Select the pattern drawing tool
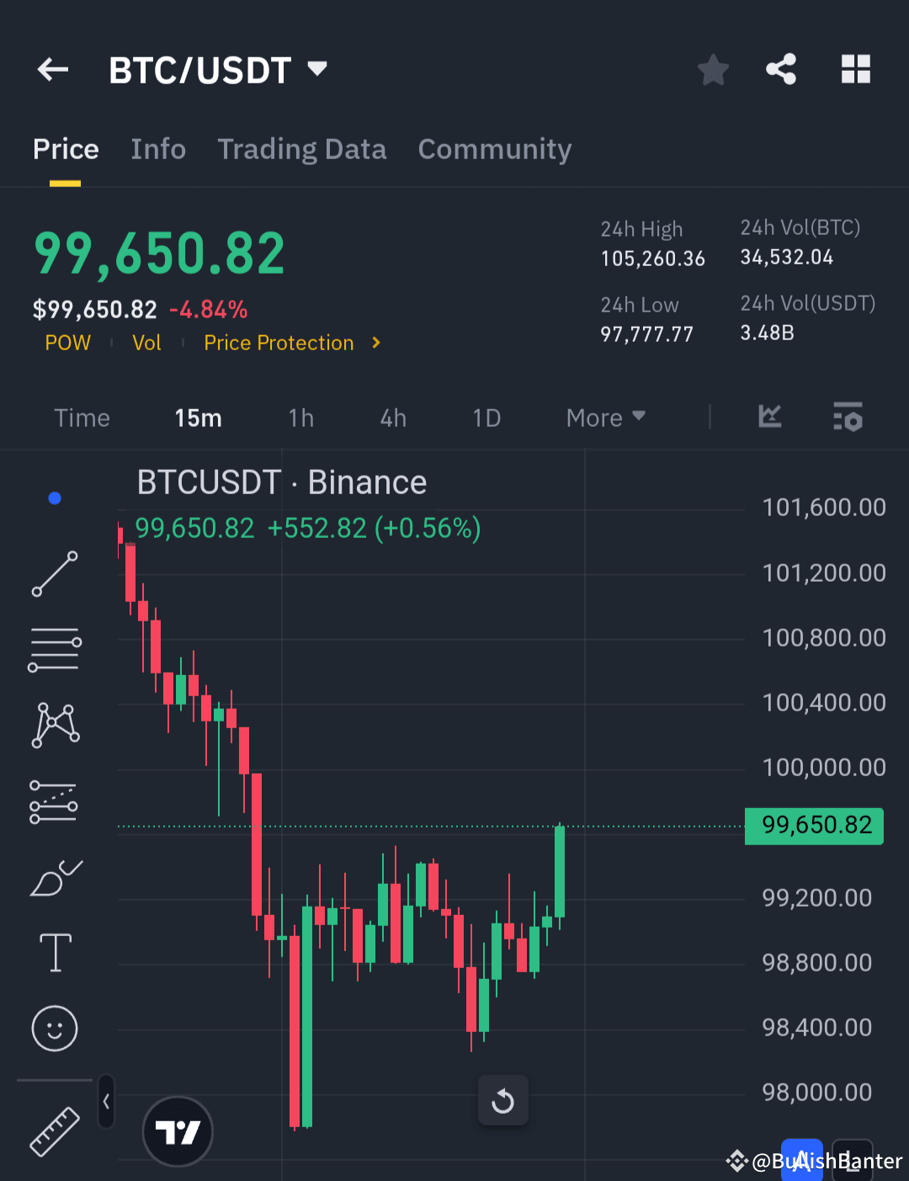This screenshot has height=1181, width=909. (54, 724)
